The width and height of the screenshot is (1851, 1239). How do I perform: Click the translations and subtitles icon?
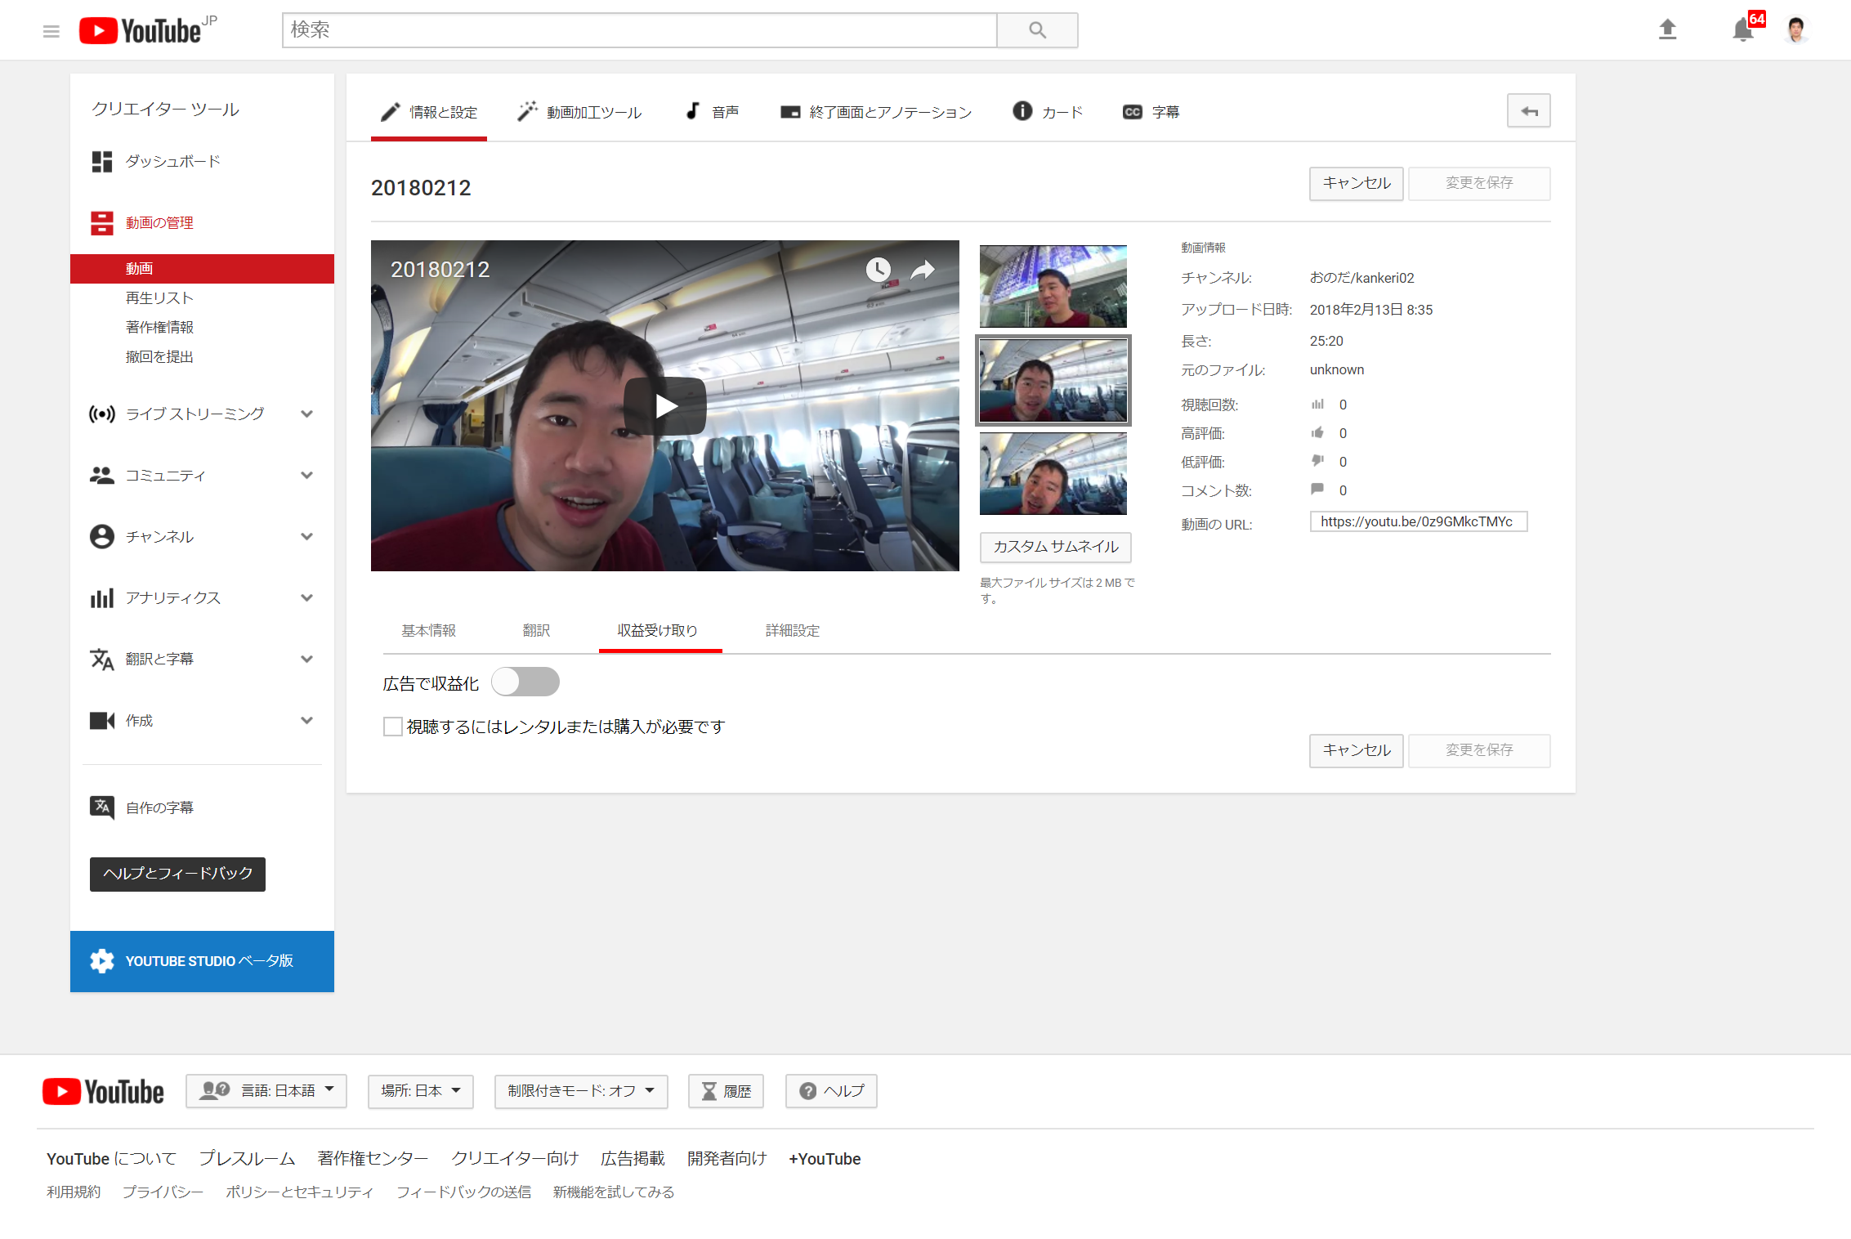point(102,659)
